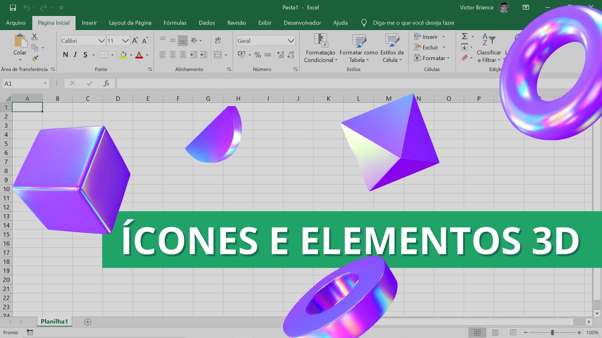This screenshot has width=602, height=338.
Task: Switch to Normal view in status bar
Action: tap(477, 332)
